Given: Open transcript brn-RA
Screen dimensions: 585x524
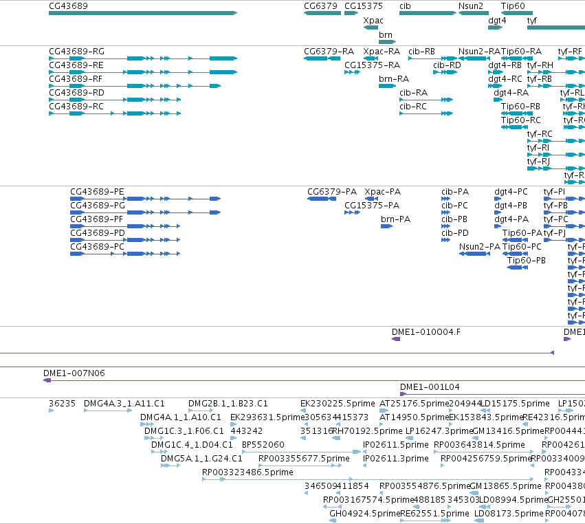Looking at the screenshot, I should [x=387, y=86].
